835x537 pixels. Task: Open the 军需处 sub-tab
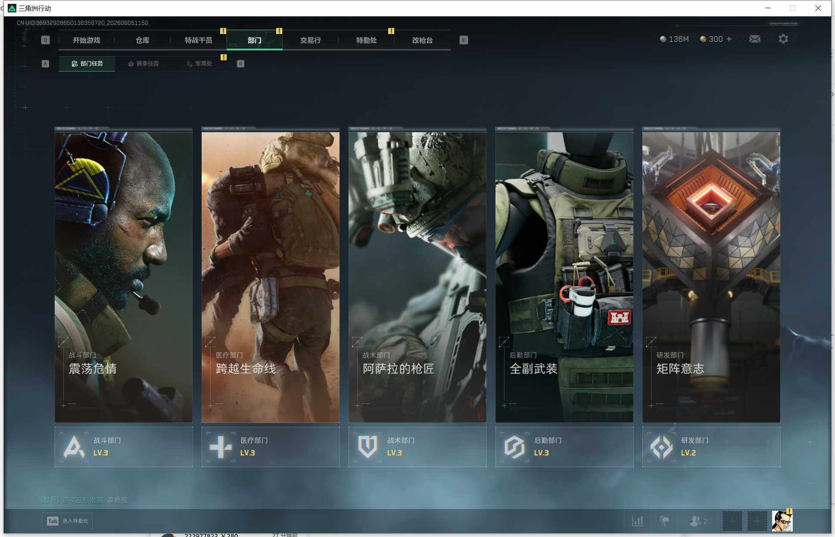pyautogui.click(x=199, y=64)
